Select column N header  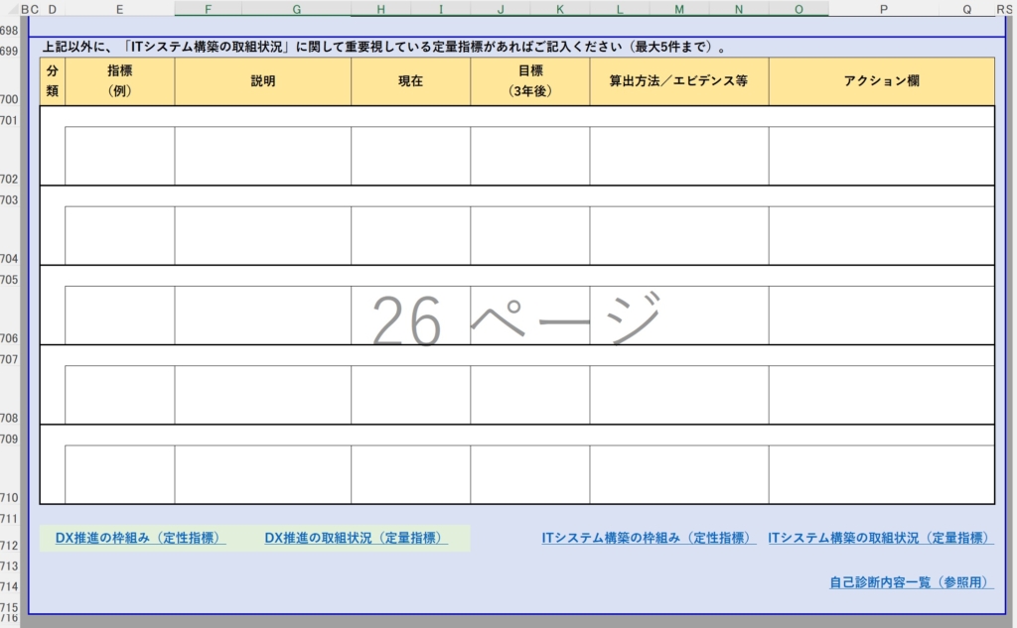[x=739, y=9]
